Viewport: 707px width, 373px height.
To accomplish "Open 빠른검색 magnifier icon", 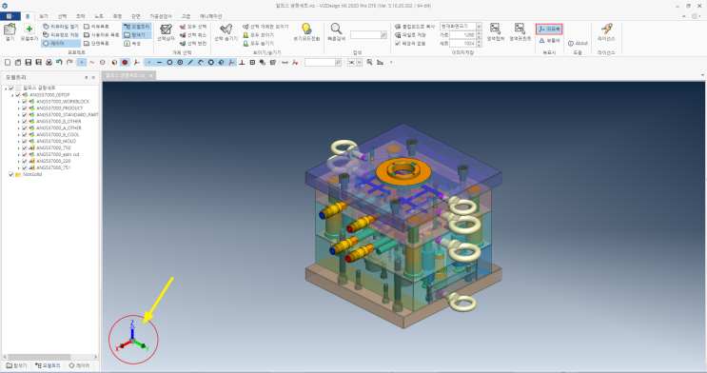I will coord(336,29).
